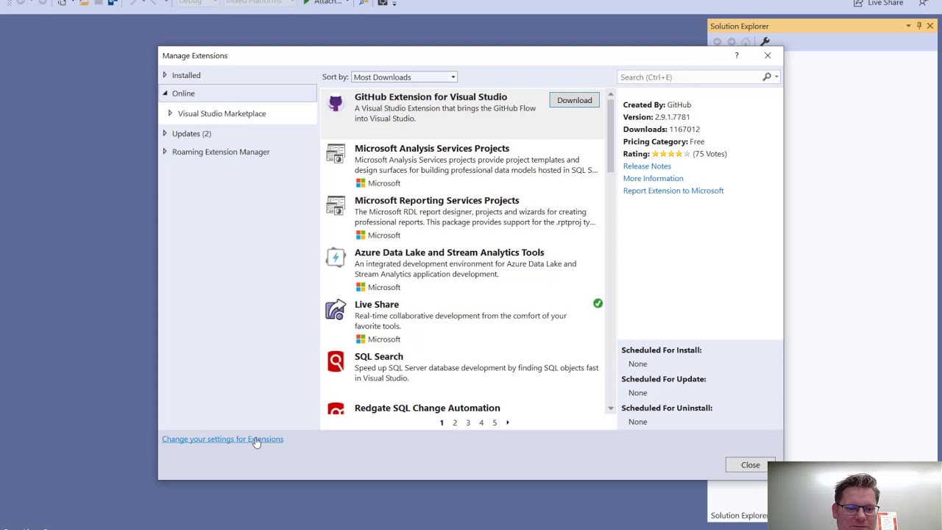Select the Azure Data Lake tools icon

[x=336, y=257]
